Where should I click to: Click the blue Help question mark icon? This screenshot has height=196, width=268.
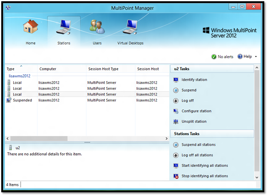[x=240, y=57]
